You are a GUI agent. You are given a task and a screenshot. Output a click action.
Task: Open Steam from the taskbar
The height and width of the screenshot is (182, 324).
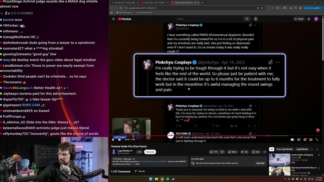coord(173,179)
